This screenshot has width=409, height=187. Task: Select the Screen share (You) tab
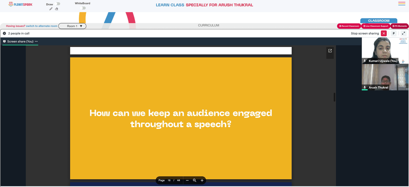coord(20,41)
